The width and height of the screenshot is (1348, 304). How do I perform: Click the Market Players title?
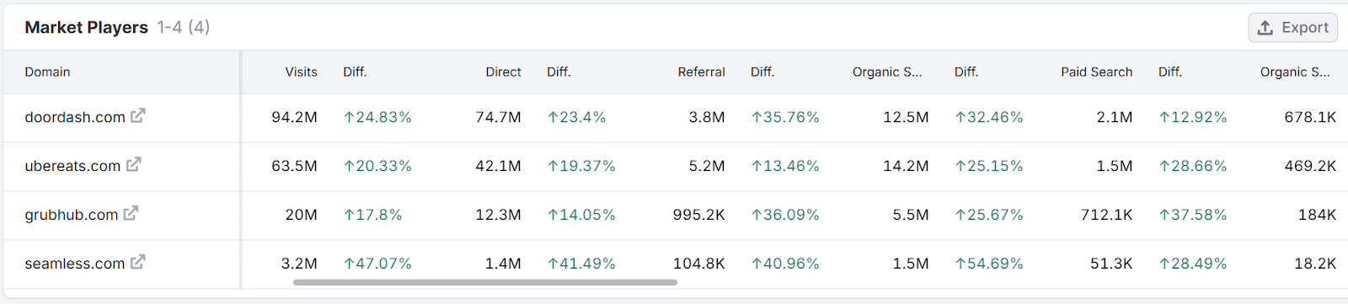(x=86, y=28)
